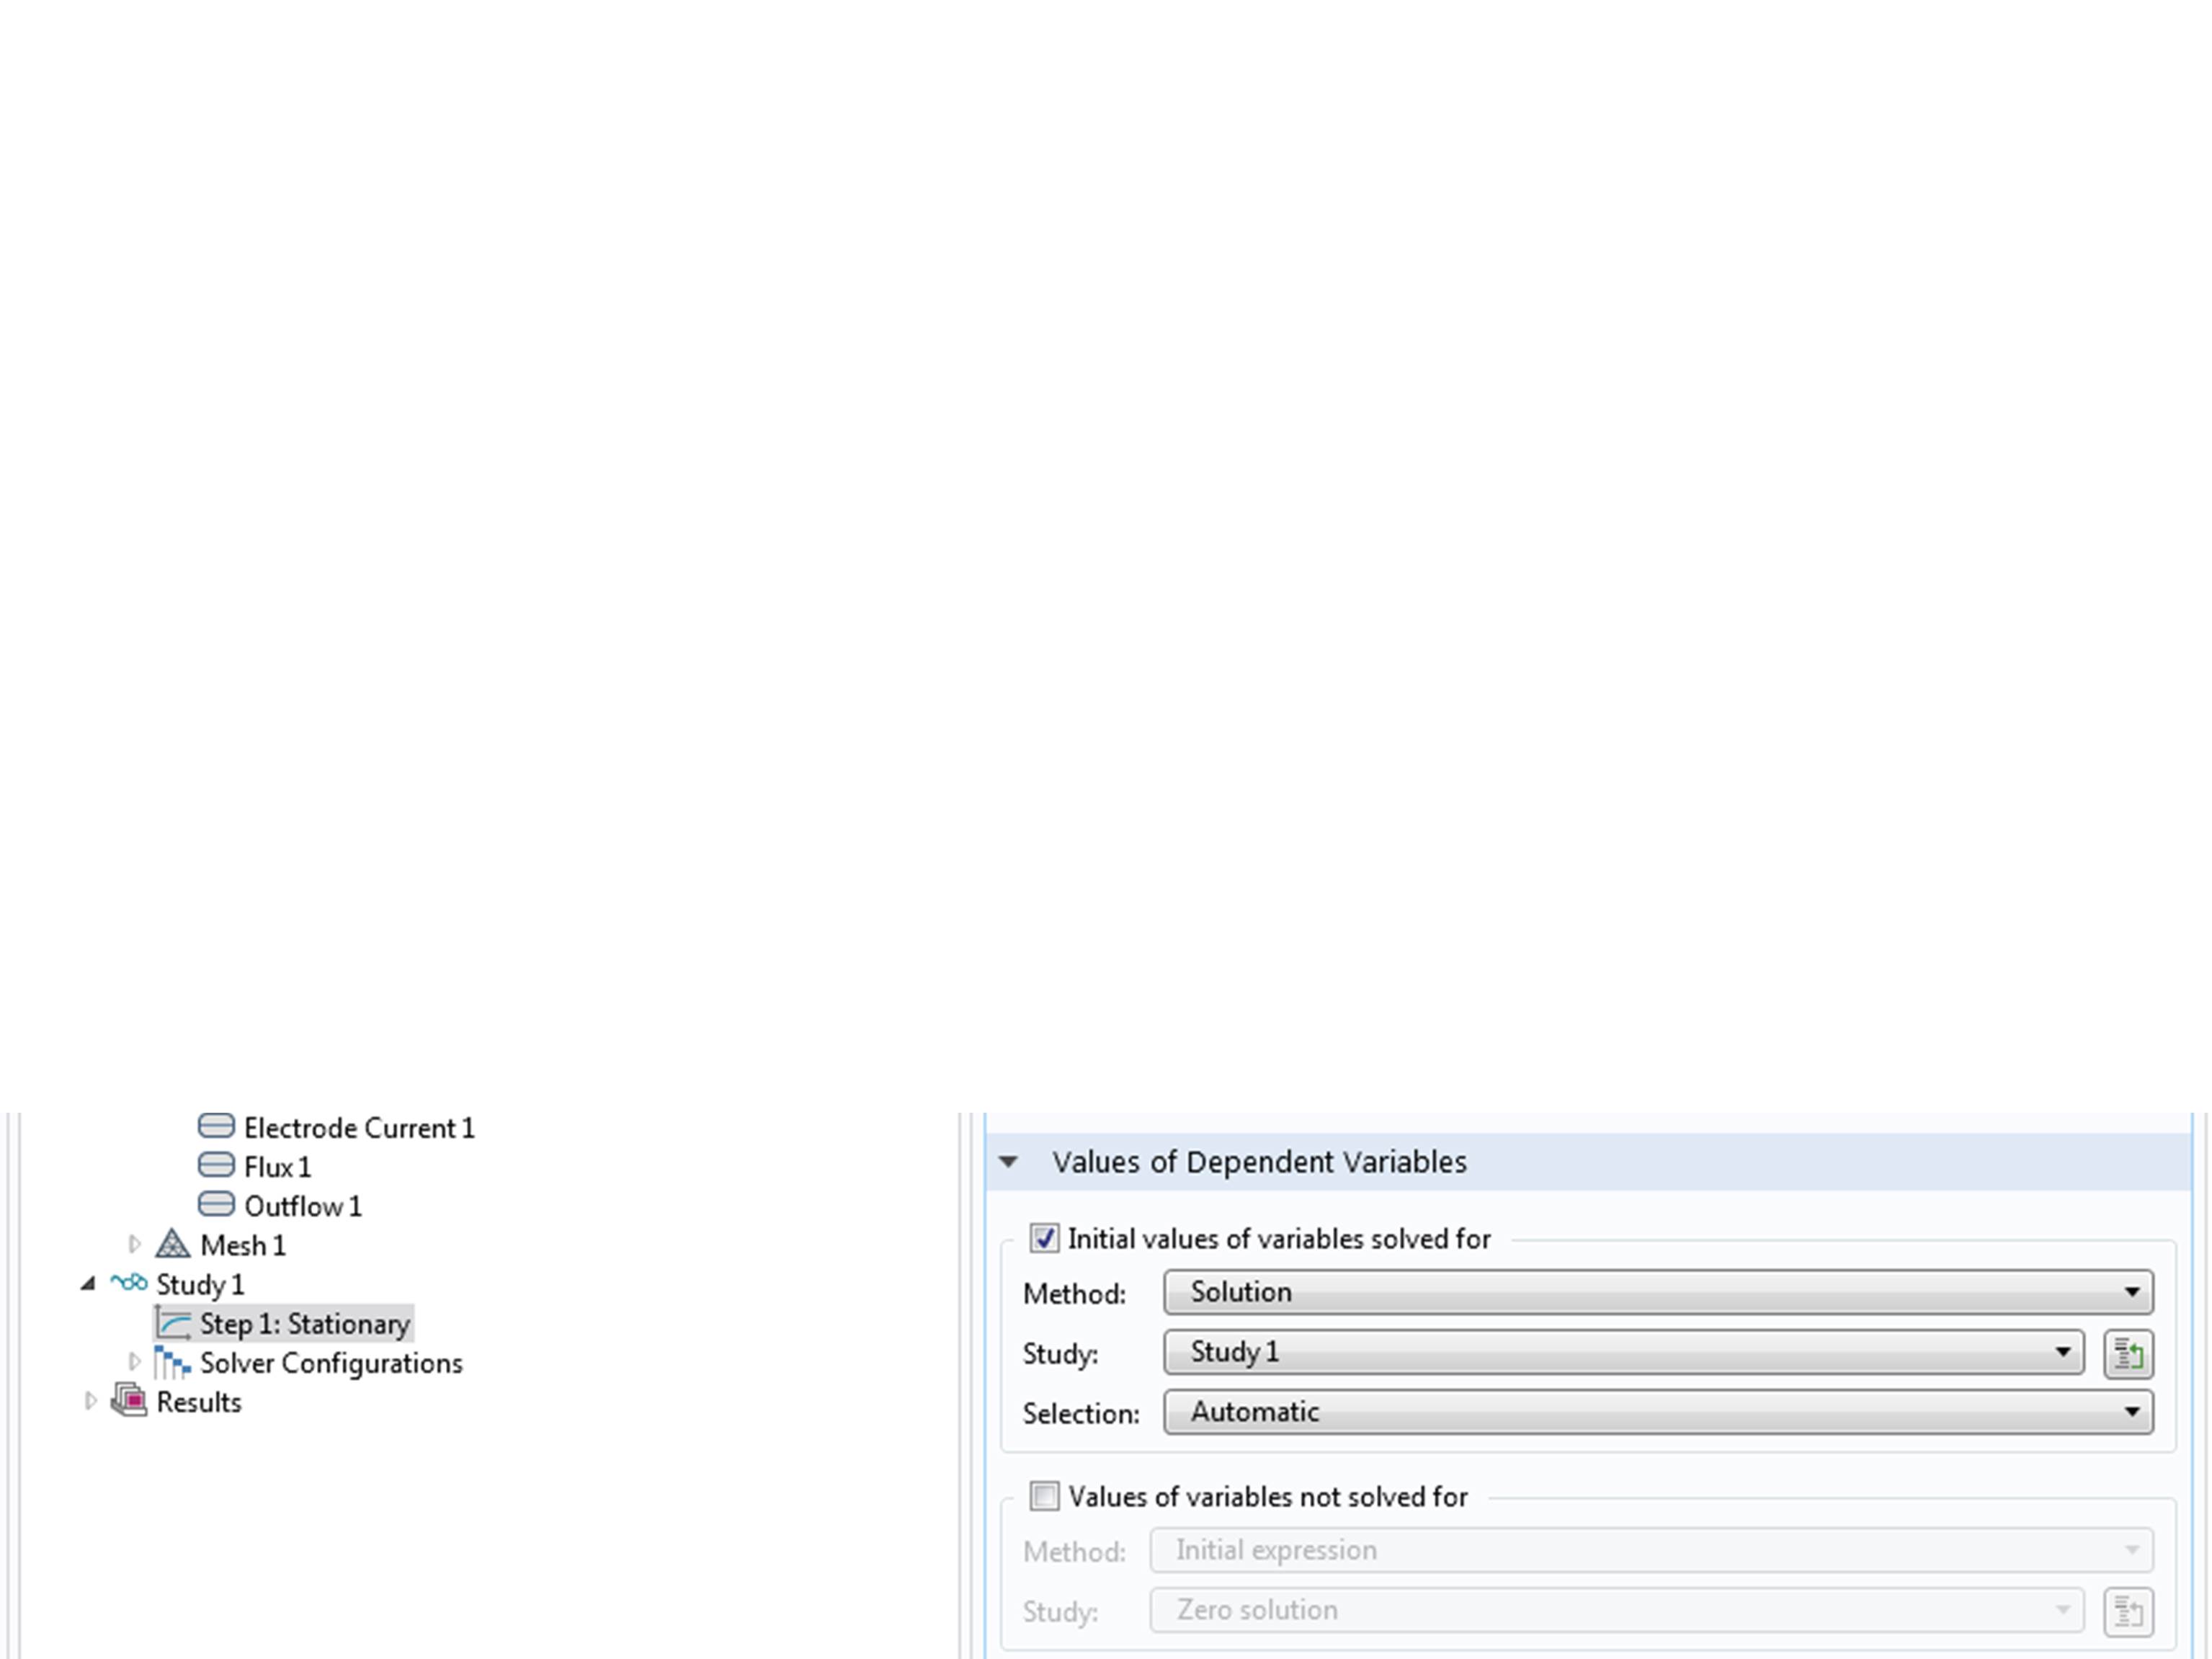Click the Flux 1 boundary icon

(216, 1166)
